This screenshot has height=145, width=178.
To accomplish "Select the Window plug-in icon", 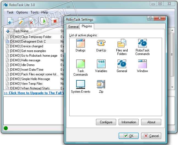I will tap(142, 64).
